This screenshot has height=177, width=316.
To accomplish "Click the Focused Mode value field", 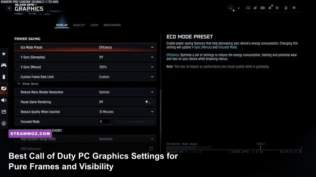I will (x=104, y=122).
